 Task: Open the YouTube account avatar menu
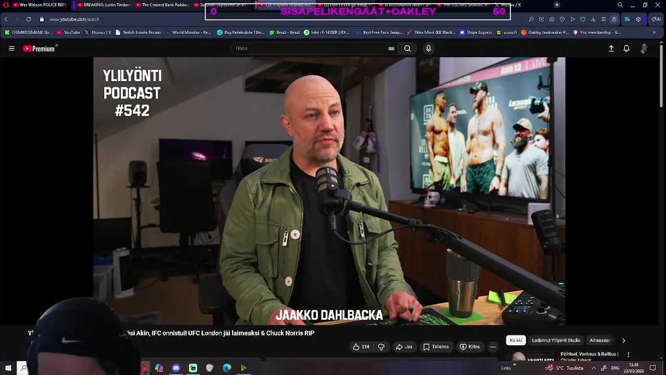pyautogui.click(x=644, y=48)
